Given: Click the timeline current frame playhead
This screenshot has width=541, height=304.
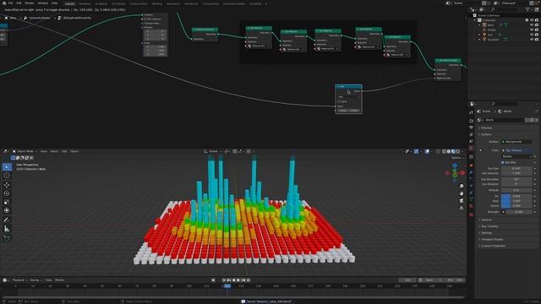Looking at the screenshot, I should [227, 286].
